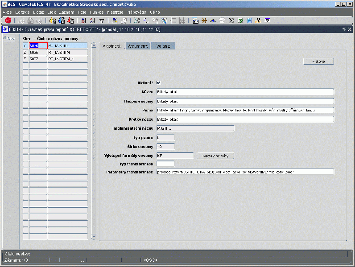
Task: Click the scroll down arrow of report list
Action: 94,237
